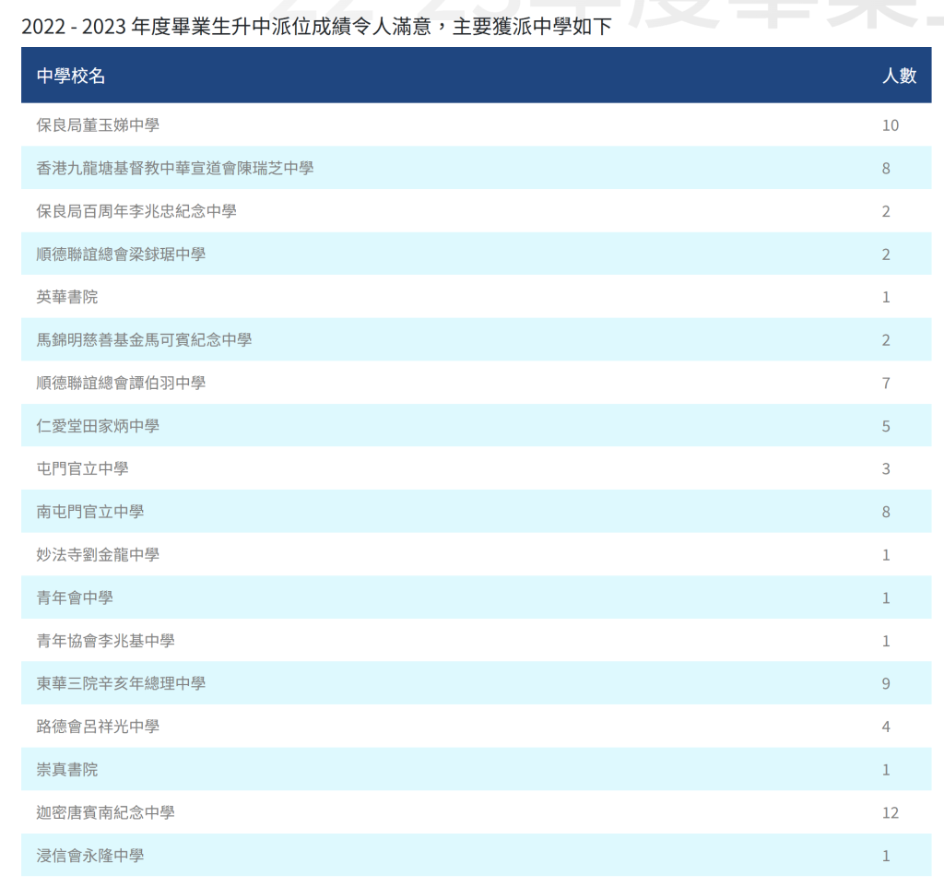Viewport: 944px width, 887px height.
Task: Select the 英華書院 row
Action: point(67,297)
